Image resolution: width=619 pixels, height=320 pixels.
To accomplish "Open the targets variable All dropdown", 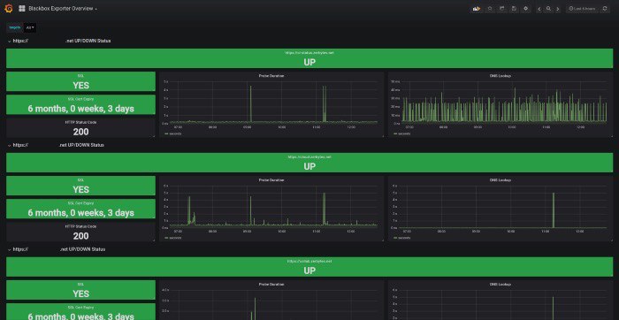I will [x=29, y=27].
